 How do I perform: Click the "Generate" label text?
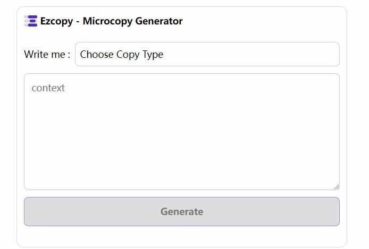click(x=181, y=211)
